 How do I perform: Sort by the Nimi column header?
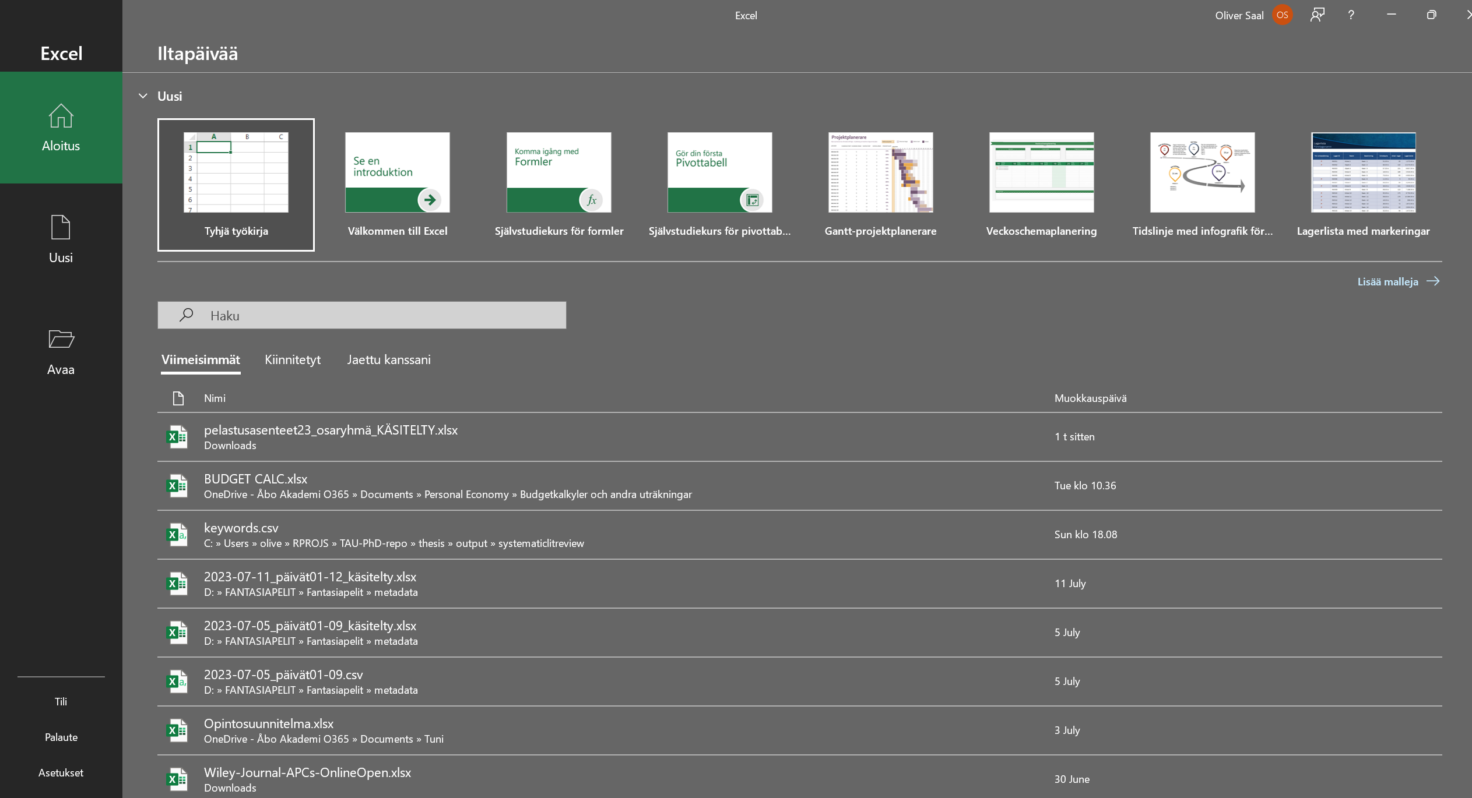pos(215,398)
